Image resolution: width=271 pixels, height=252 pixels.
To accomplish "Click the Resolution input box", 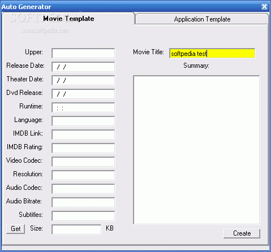I will click(83, 175).
